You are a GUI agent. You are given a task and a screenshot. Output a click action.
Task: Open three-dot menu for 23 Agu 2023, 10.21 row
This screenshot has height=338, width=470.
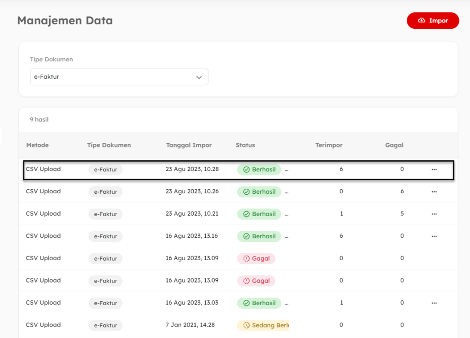434,214
